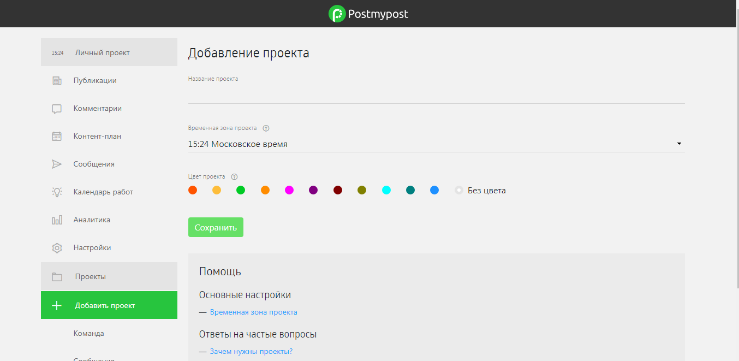Click the Проекты folder icon

point(57,276)
